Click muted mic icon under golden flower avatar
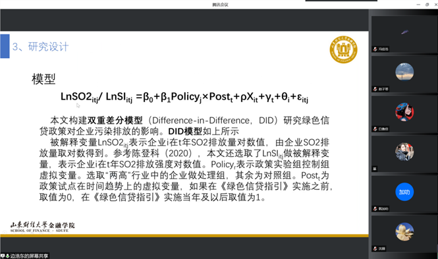The width and height of the screenshot is (438, 259). [x=375, y=248]
